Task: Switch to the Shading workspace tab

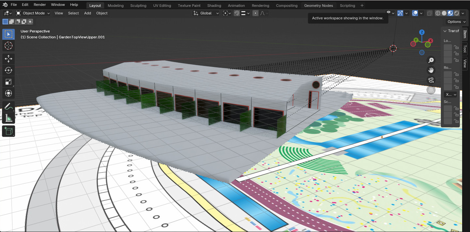Action: tap(214, 6)
